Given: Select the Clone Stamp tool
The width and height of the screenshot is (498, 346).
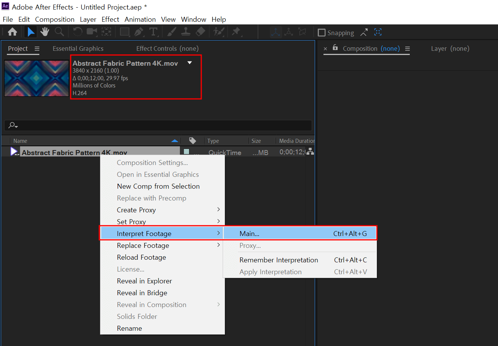Looking at the screenshot, I should point(186,32).
